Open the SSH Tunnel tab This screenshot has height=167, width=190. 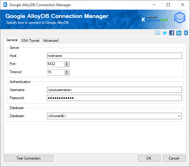[x=30, y=41]
